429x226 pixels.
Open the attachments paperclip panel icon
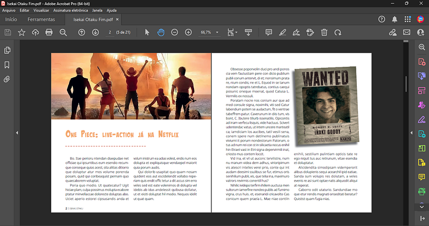[x=7, y=79]
